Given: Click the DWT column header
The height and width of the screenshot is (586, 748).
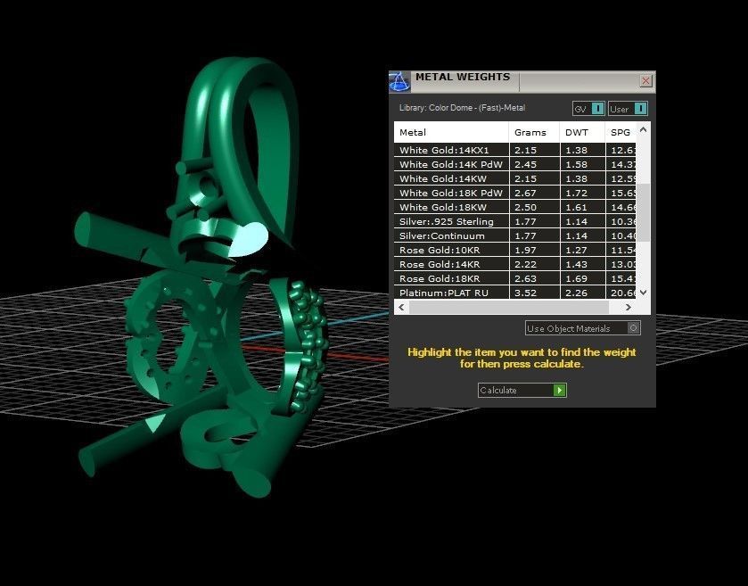Looking at the screenshot, I should coord(582,132).
